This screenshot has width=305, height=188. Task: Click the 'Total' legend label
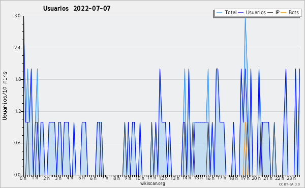(x=231, y=12)
